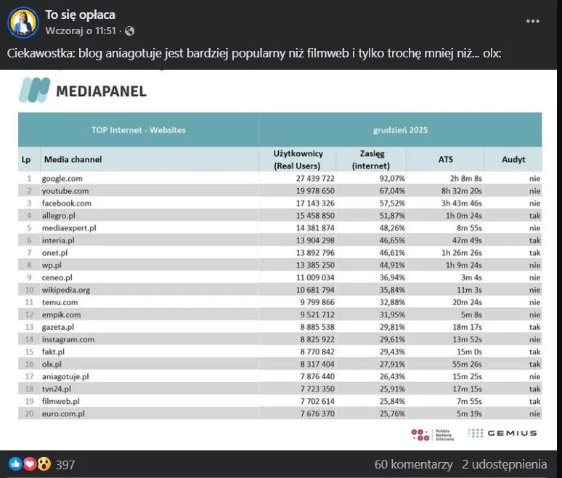562x478 pixels.
Task: Click the blue thumbs-up Like reaction icon
Action: coord(15,464)
